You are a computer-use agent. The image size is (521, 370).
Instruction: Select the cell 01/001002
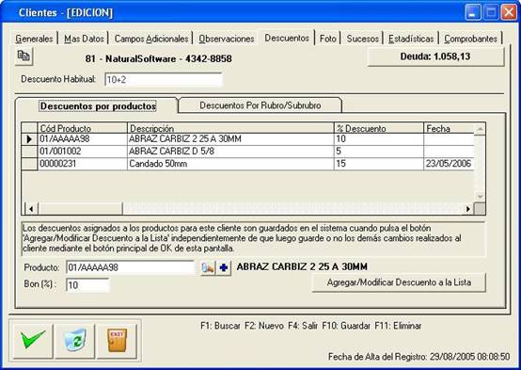(83, 152)
